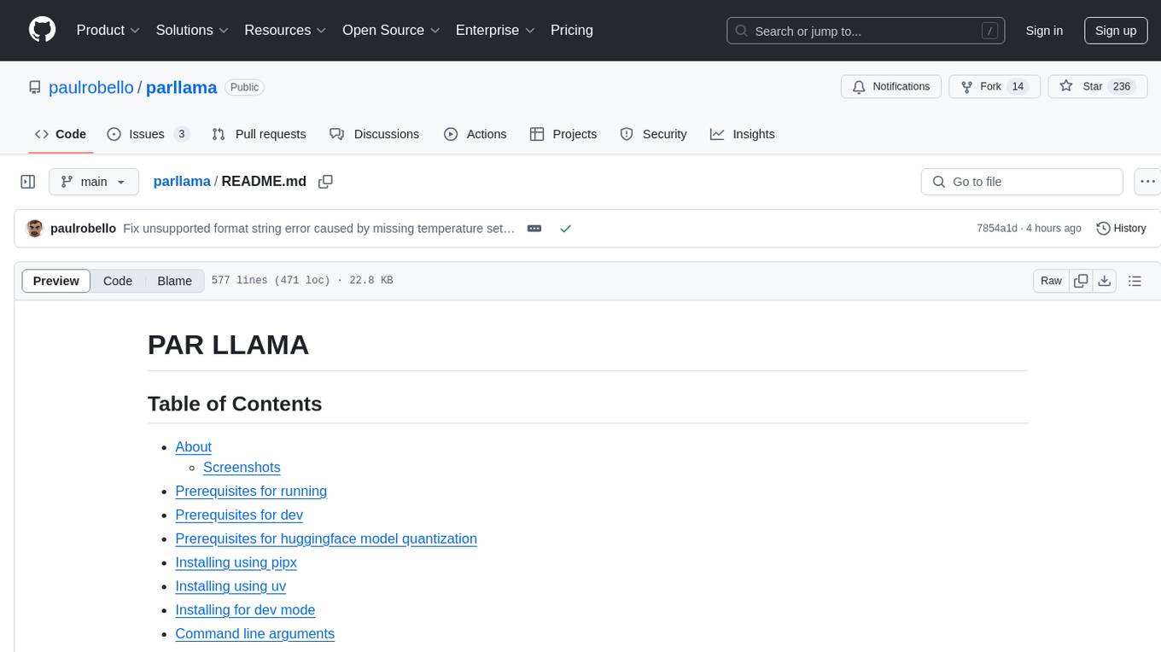The image size is (1161, 652).
Task: Expand the Enterprise menu
Action: point(495,30)
